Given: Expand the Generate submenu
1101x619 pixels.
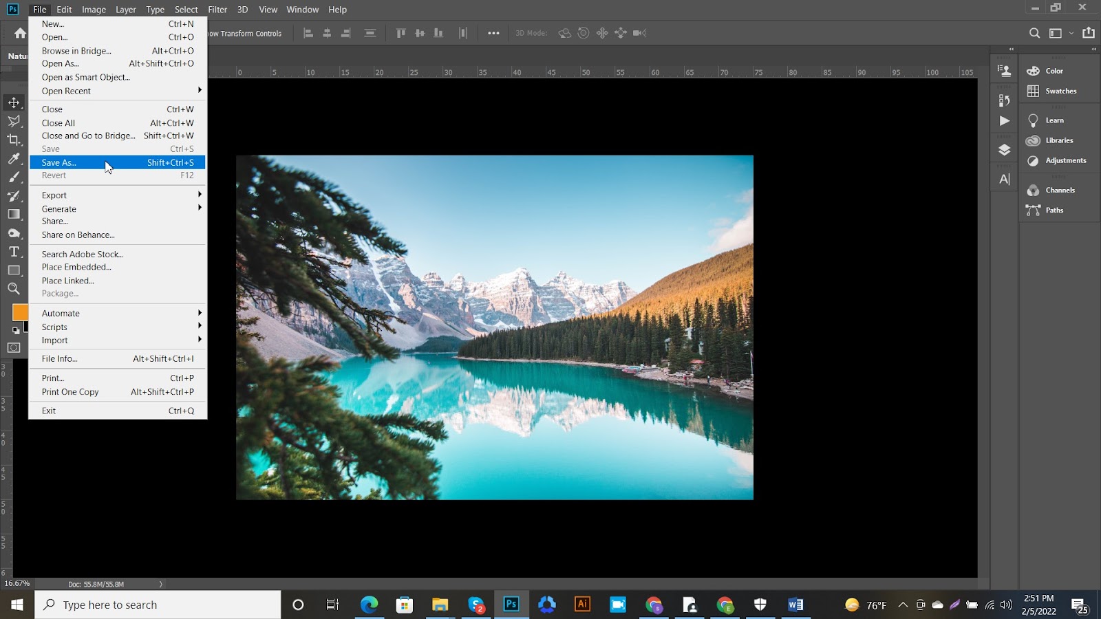Looking at the screenshot, I should coord(118,209).
